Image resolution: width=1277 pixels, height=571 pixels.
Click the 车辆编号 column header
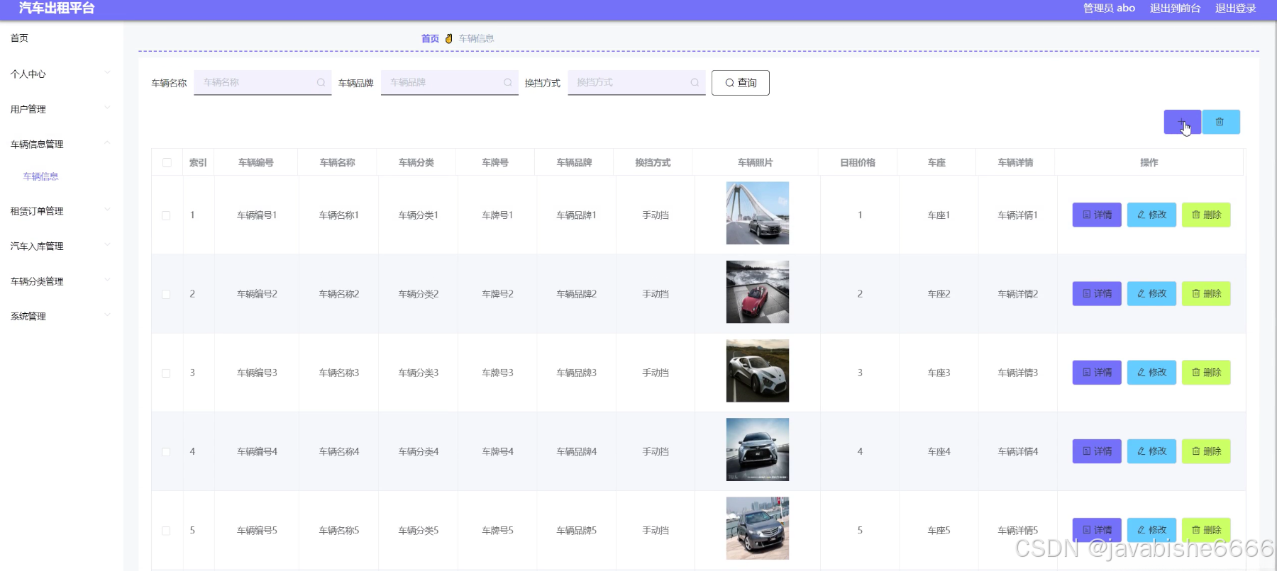[256, 162]
